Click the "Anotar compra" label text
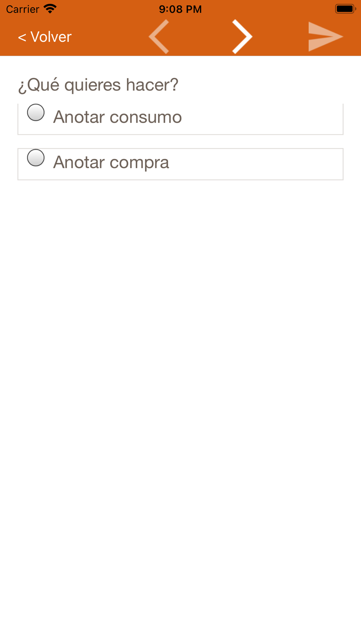The image size is (361, 641). pyautogui.click(x=111, y=163)
